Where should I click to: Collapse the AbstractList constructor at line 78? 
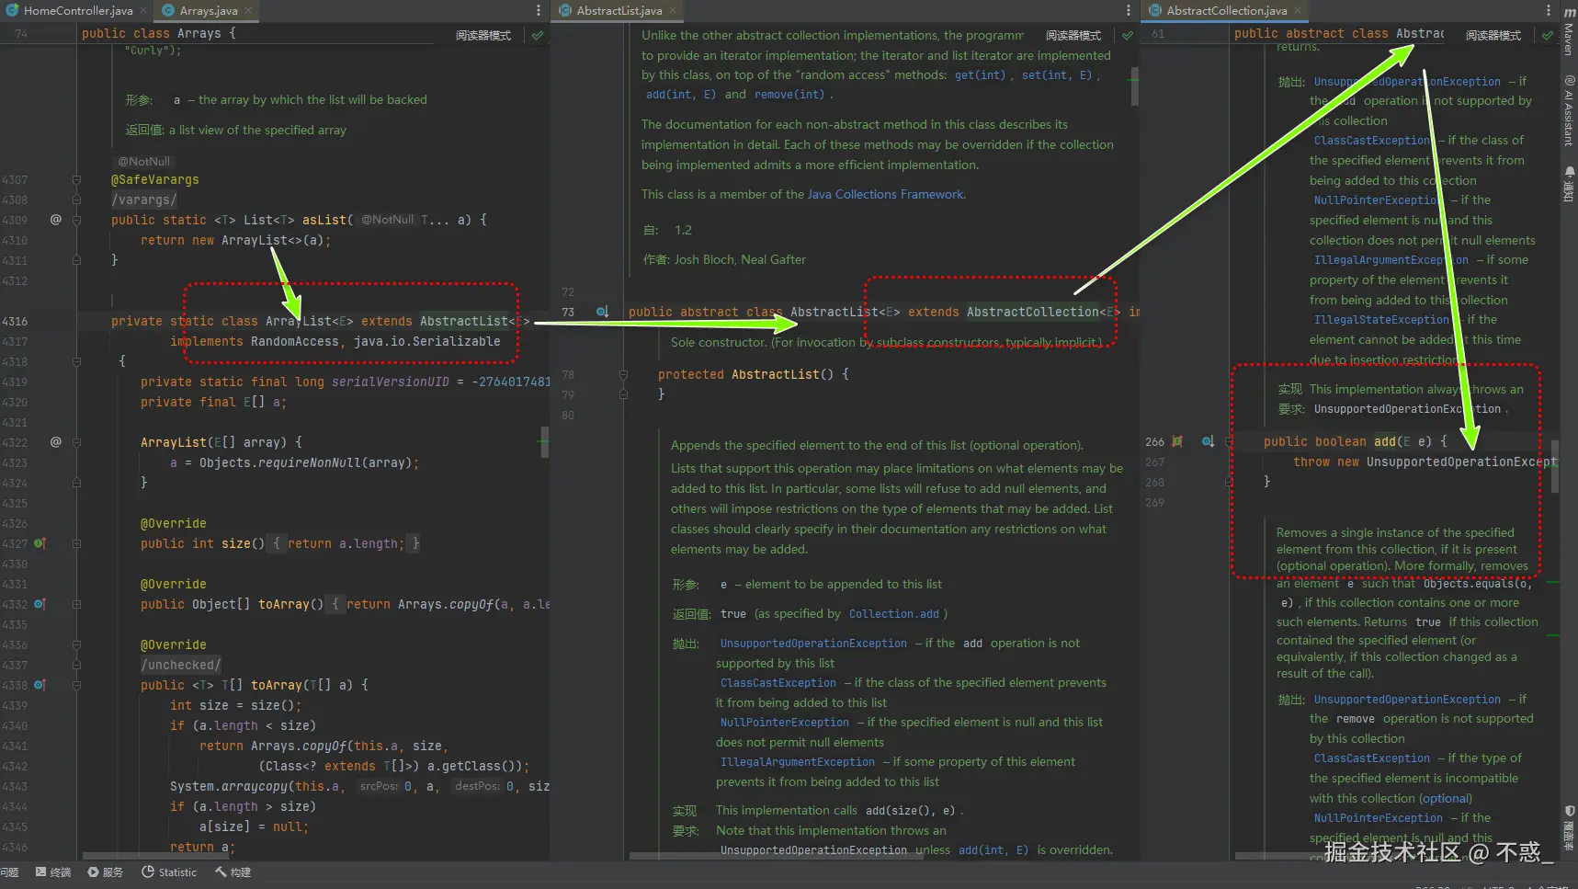tap(623, 374)
